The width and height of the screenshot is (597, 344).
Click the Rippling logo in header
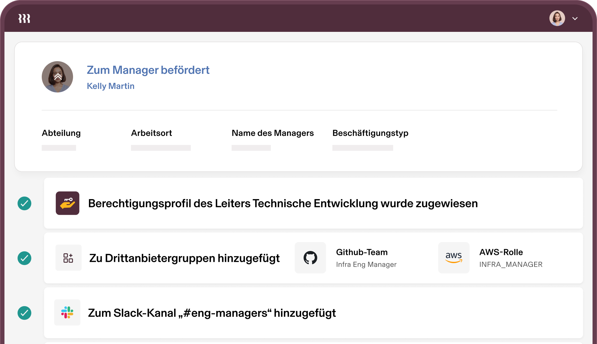24,18
